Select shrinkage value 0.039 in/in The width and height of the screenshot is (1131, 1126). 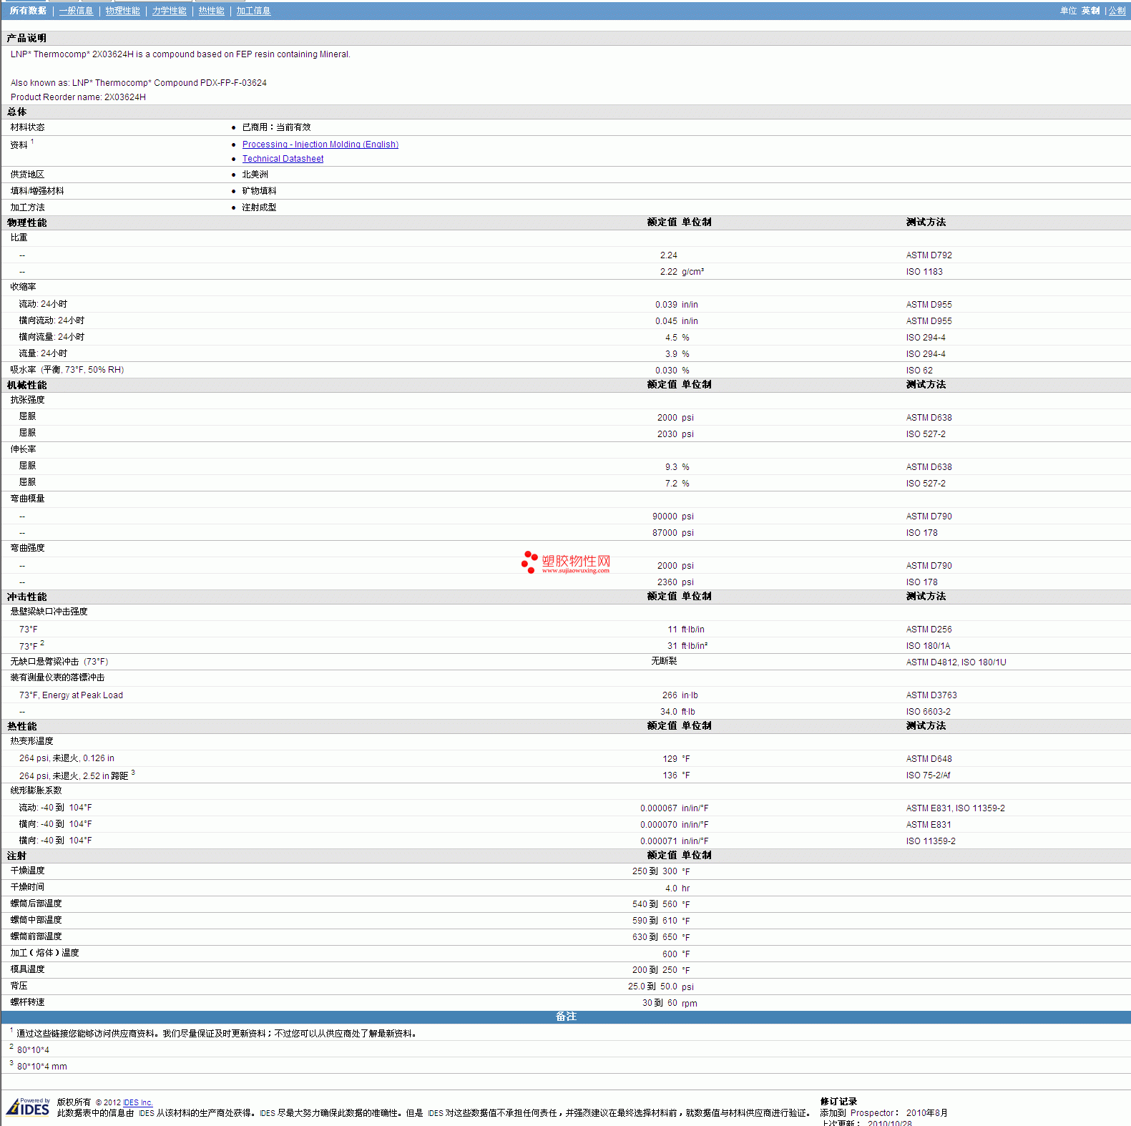(x=677, y=305)
